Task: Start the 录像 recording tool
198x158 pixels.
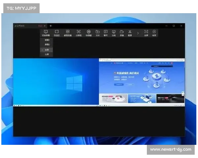Action: (122, 33)
